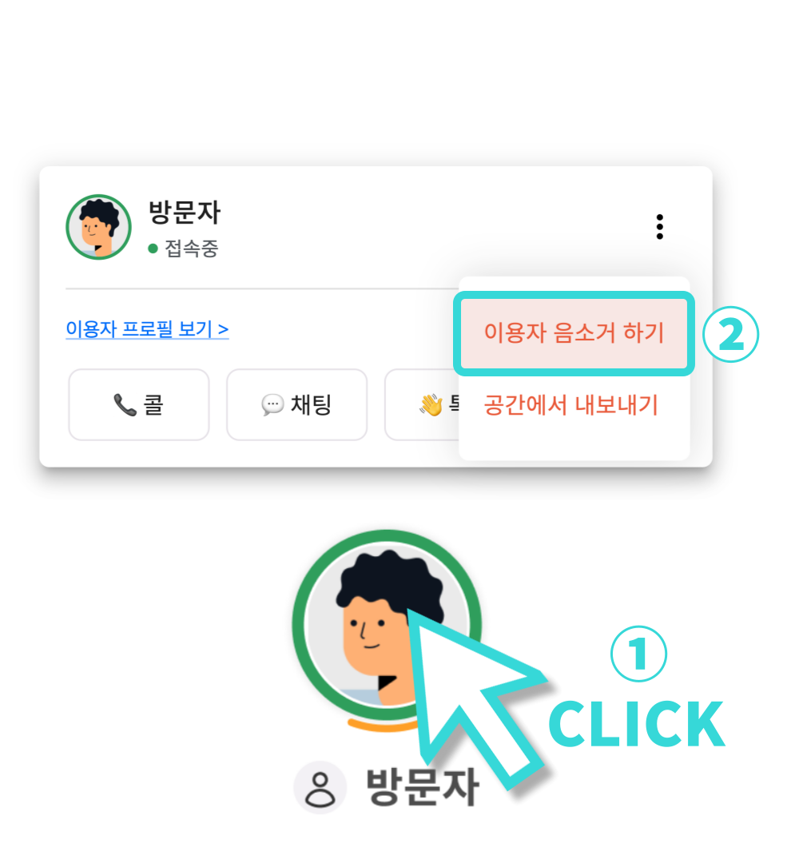Click the green 접속중 status dot

(153, 249)
